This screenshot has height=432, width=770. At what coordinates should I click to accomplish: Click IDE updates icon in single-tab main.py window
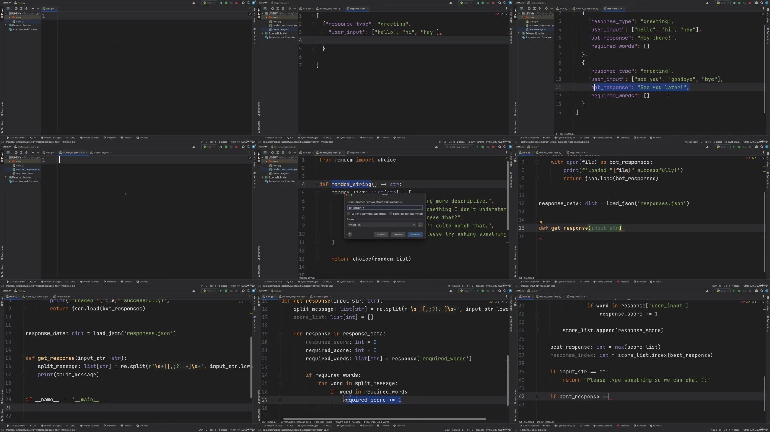(254, 3)
